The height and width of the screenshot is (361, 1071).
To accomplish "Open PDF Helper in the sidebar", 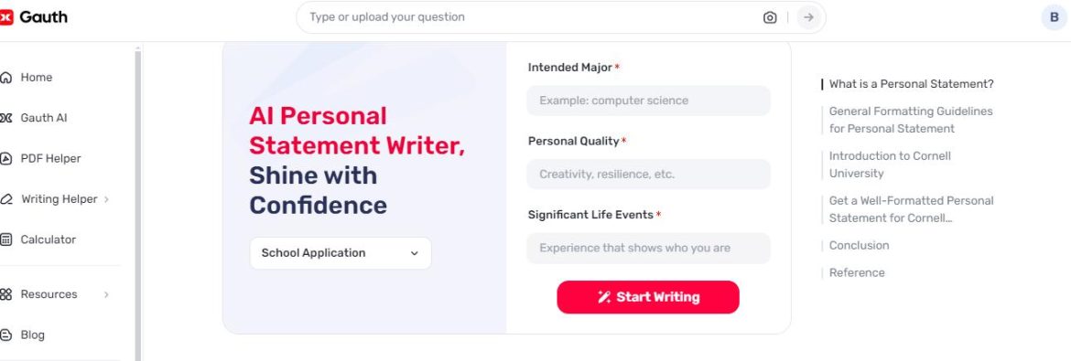I will (49, 159).
